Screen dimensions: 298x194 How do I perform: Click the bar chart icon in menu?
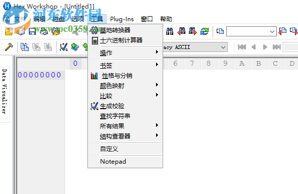[94, 76]
